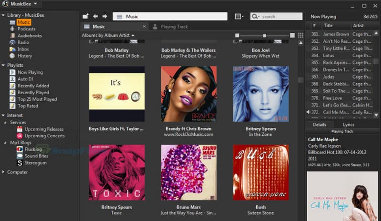Collapse the Services subtree
This screenshot has height=221, width=381.
tap(5, 123)
